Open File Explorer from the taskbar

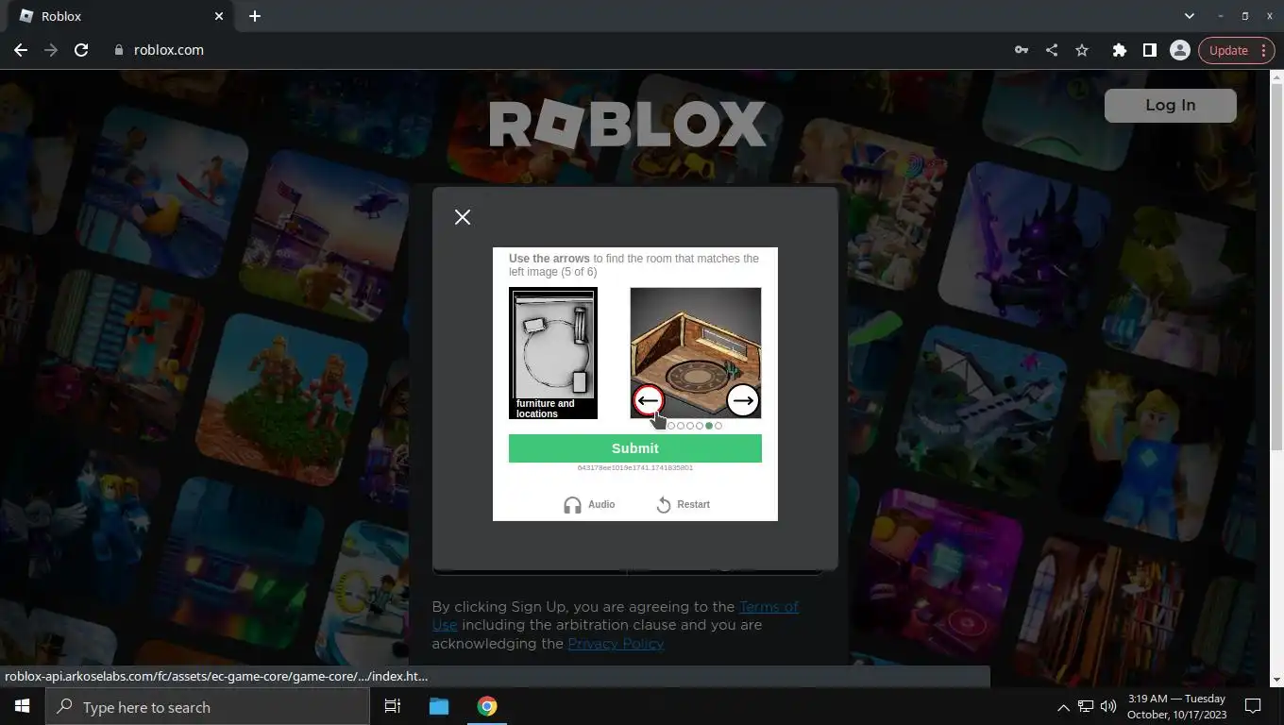point(439,706)
